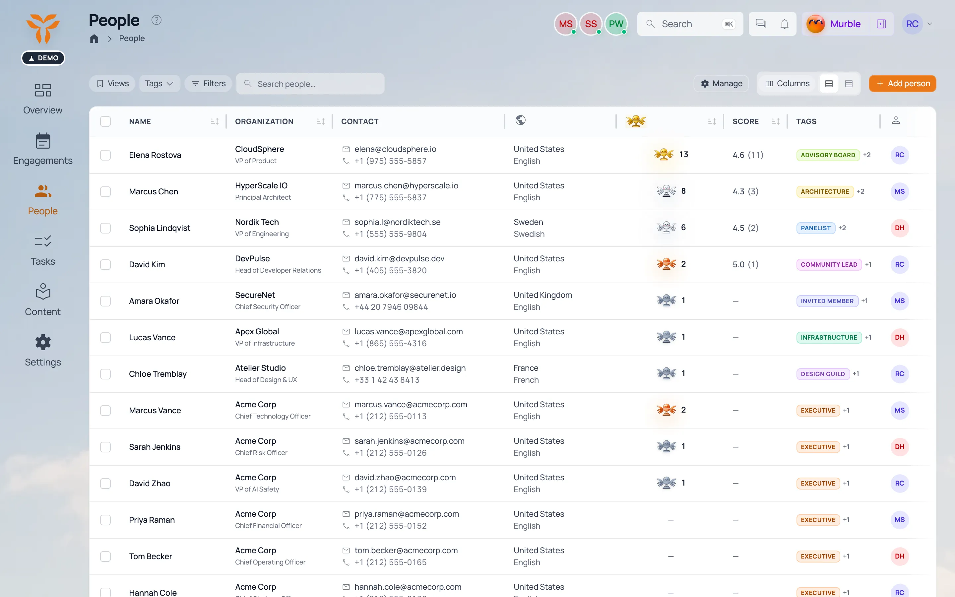955x597 pixels.
Task: Switch to the comfortable row view icon
Action: point(849,83)
